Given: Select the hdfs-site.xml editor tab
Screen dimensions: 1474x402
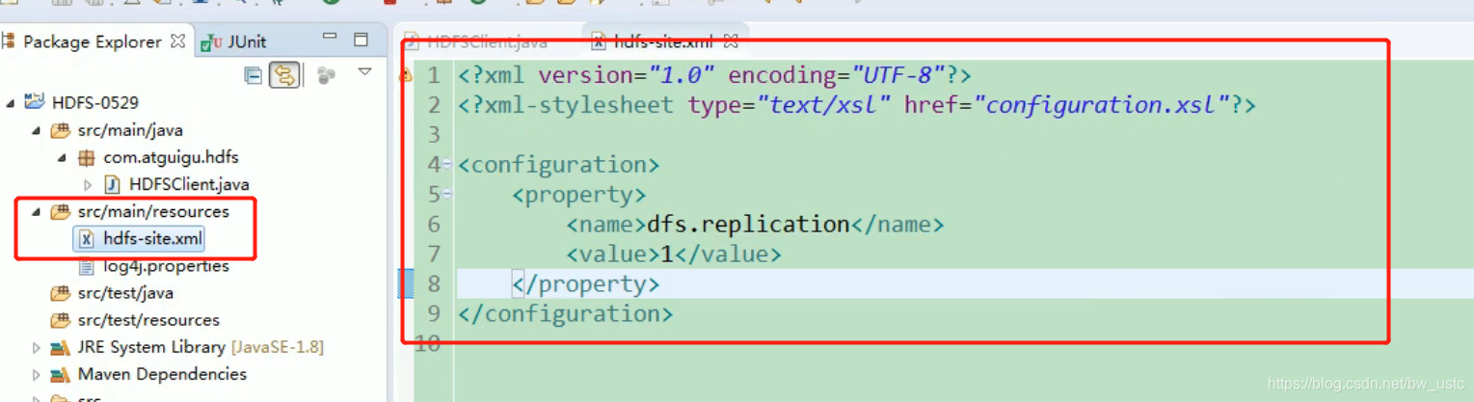Looking at the screenshot, I should pyautogui.click(x=664, y=41).
